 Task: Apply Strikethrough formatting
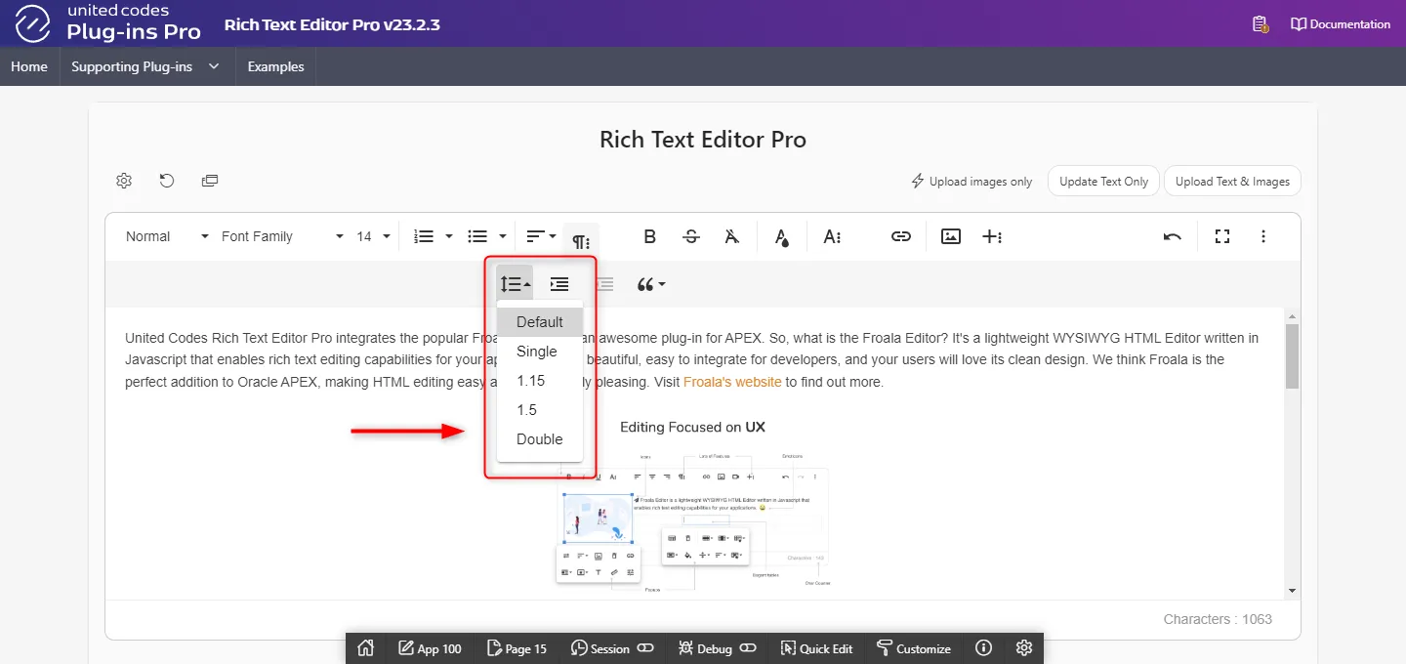691,236
